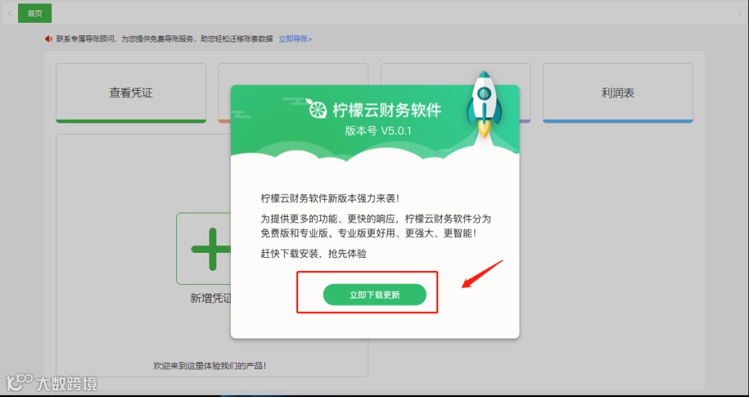Viewport: 749px width, 397px height.
Task: Click the 新增凭证 label
Action: (x=211, y=299)
